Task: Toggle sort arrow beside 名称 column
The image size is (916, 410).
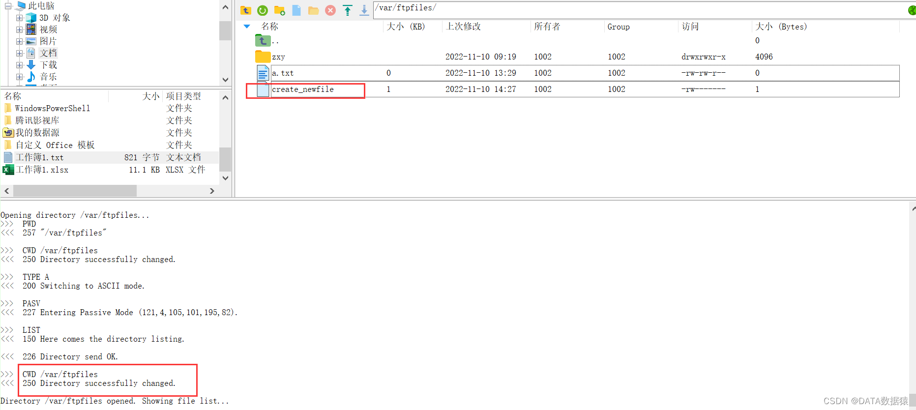Action: tap(247, 27)
